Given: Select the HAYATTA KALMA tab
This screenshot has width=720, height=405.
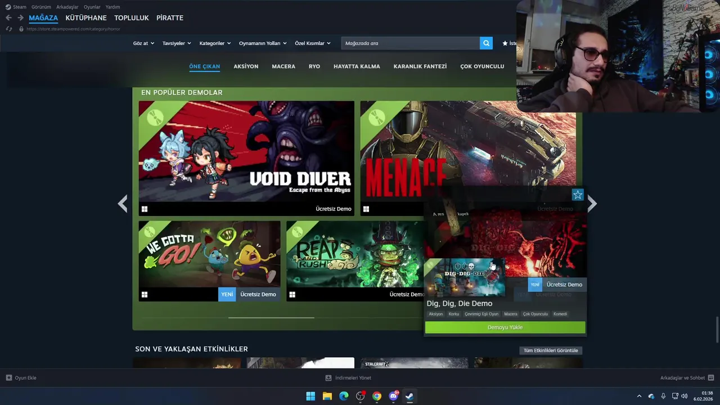Looking at the screenshot, I should click(x=357, y=66).
